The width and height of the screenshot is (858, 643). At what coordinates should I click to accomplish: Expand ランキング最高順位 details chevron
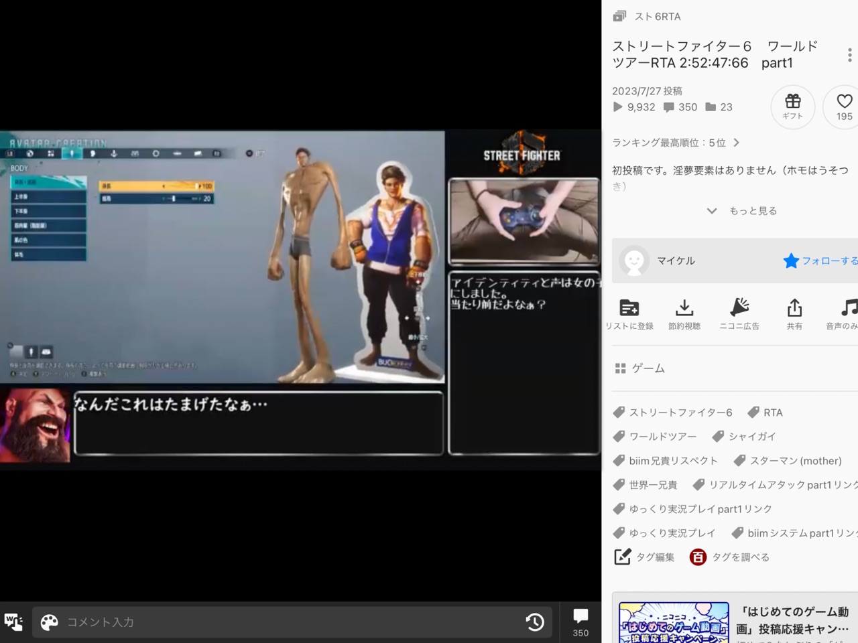click(736, 143)
